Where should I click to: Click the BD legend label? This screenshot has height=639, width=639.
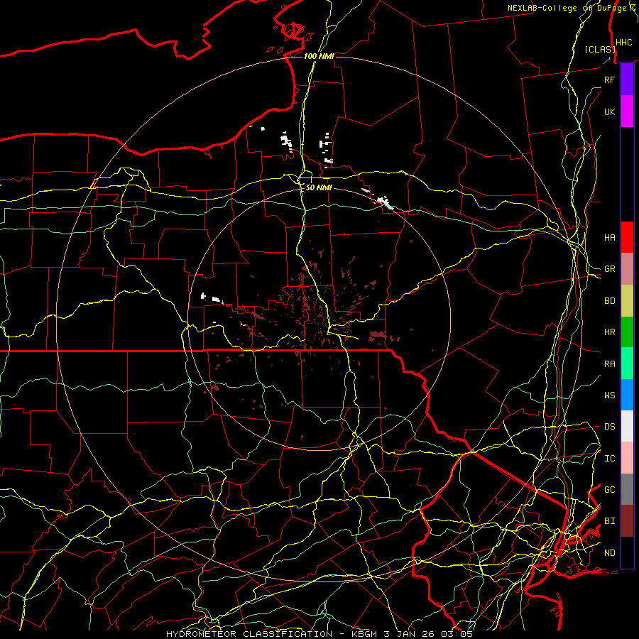click(x=609, y=301)
